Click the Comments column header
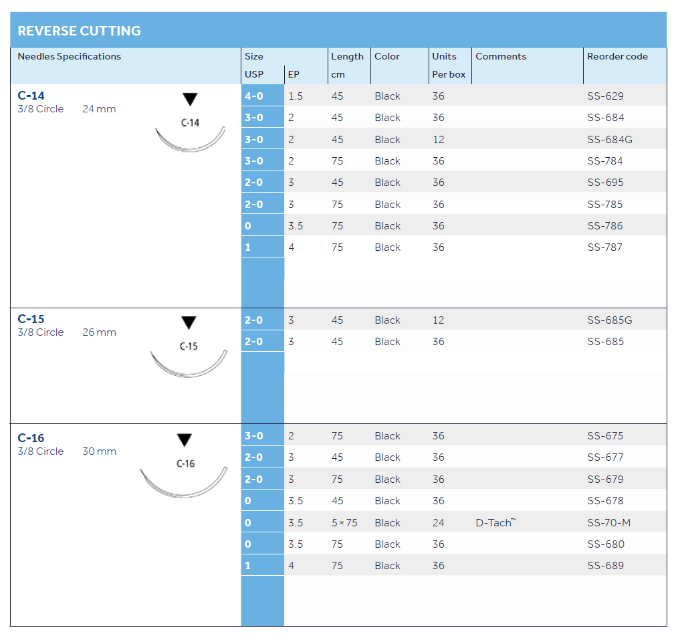Image resolution: width=676 pixels, height=634 pixels. (x=501, y=57)
